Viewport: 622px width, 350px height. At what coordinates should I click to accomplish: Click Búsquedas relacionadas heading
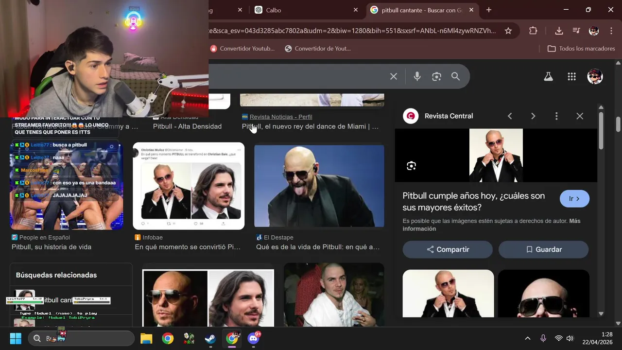pos(56,275)
